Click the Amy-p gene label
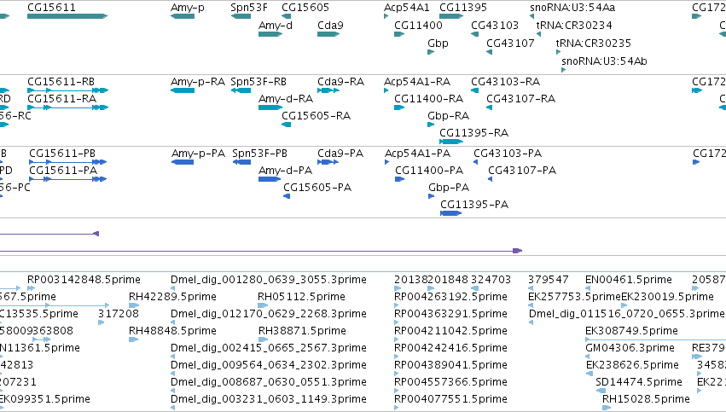 (x=187, y=8)
